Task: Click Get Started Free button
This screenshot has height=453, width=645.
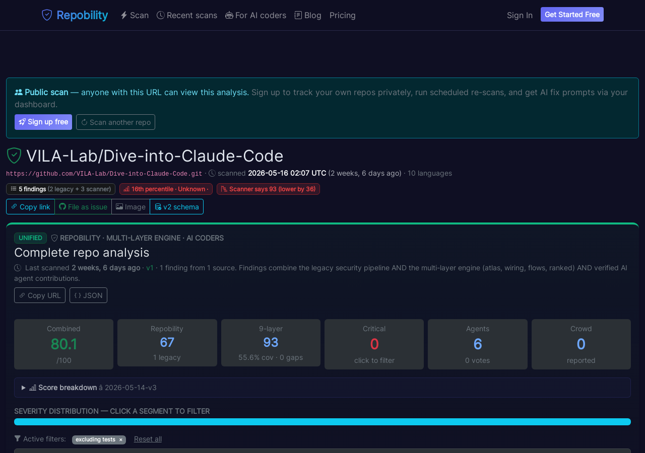Action: [572, 15]
